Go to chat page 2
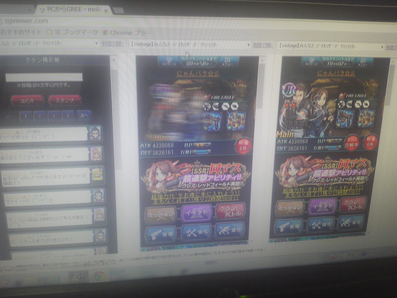Image resolution: width=397 pixels, height=298 pixels. coord(40,116)
